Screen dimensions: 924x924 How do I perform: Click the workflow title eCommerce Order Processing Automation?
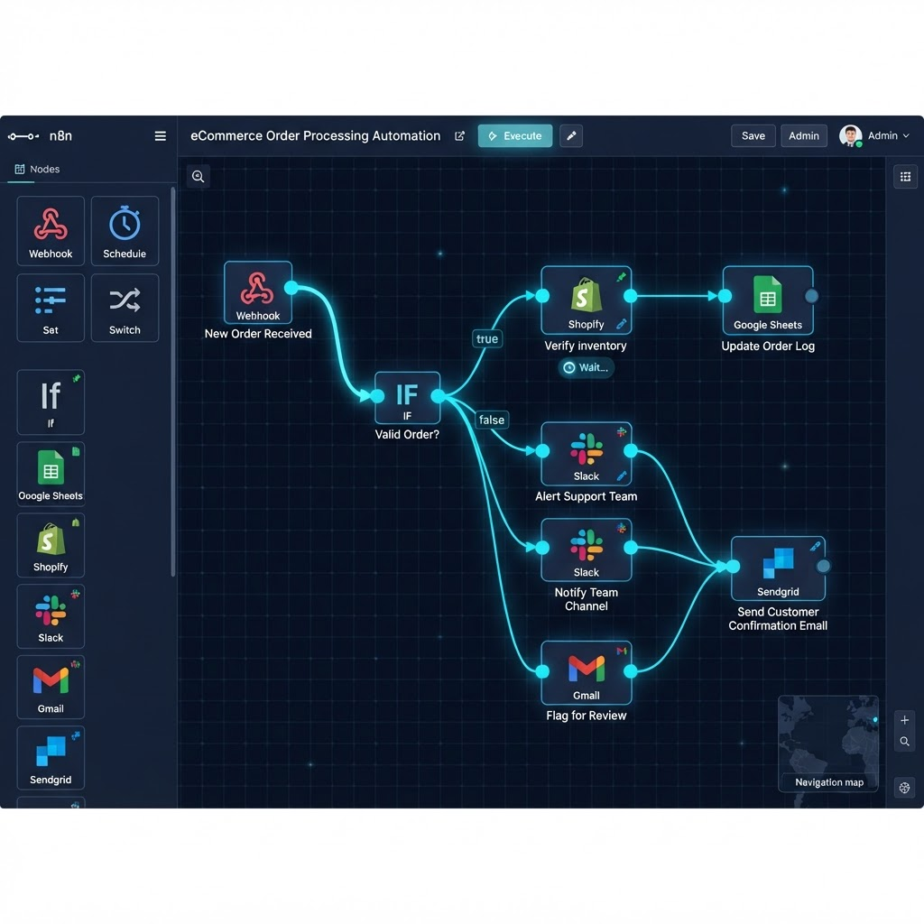tap(315, 136)
